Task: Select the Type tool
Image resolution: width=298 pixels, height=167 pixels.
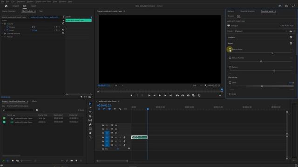Action: tap(90, 137)
